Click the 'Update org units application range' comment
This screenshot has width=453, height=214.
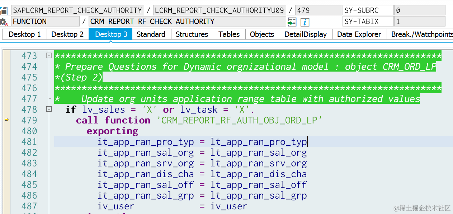[x=237, y=99]
